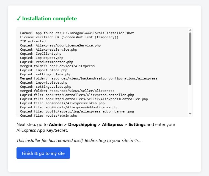Click the 'installer file has removed itself' notice
This screenshot has height=176, width=209.
pyautogui.click(x=79, y=141)
